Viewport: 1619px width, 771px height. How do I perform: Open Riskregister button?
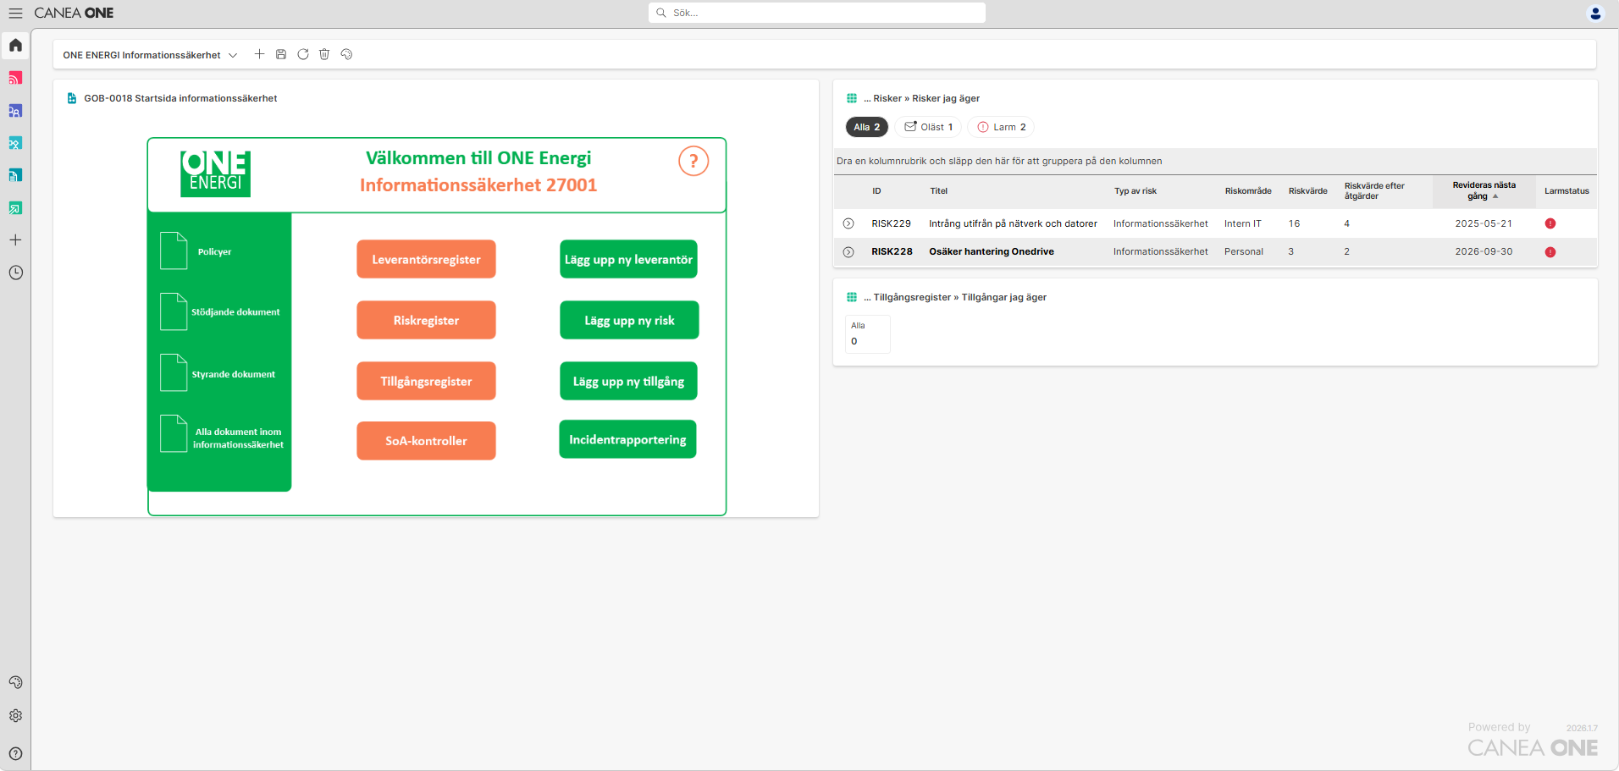point(426,320)
